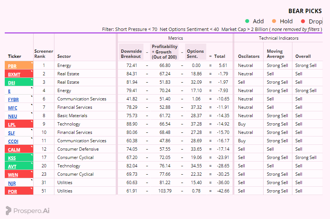Select DEI's Sell oscillator cell
The image size is (330, 219).
[241, 82]
